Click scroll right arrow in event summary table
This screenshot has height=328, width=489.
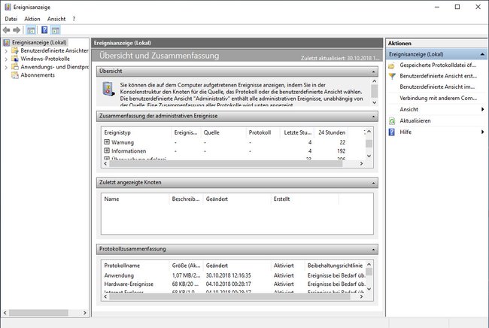click(361, 164)
